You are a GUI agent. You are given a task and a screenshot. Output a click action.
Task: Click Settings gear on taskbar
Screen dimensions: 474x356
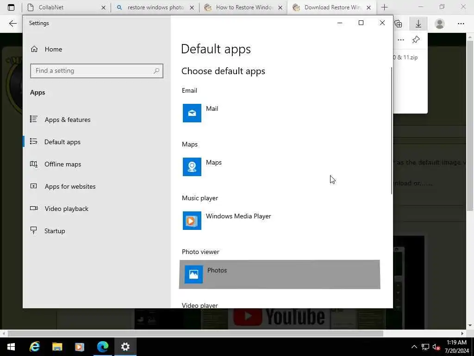coord(125,347)
